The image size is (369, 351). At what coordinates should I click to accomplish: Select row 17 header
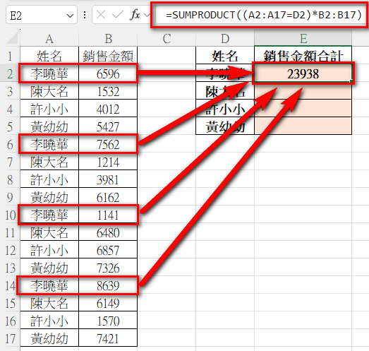pos(10,338)
